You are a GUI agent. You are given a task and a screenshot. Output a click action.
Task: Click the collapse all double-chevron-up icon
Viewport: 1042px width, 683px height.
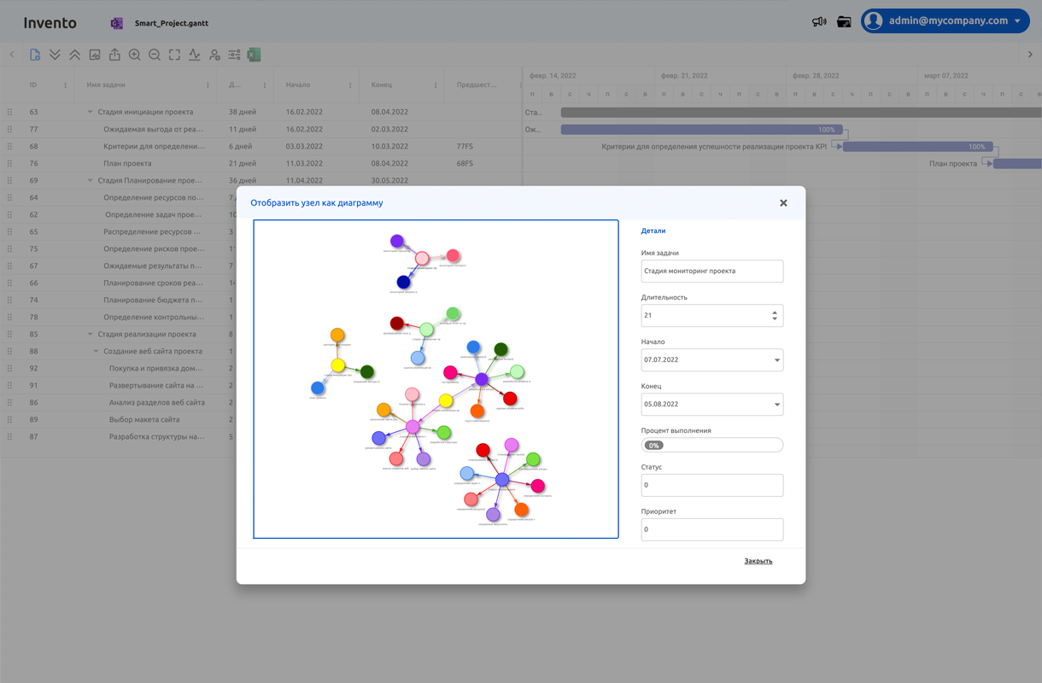pos(75,55)
